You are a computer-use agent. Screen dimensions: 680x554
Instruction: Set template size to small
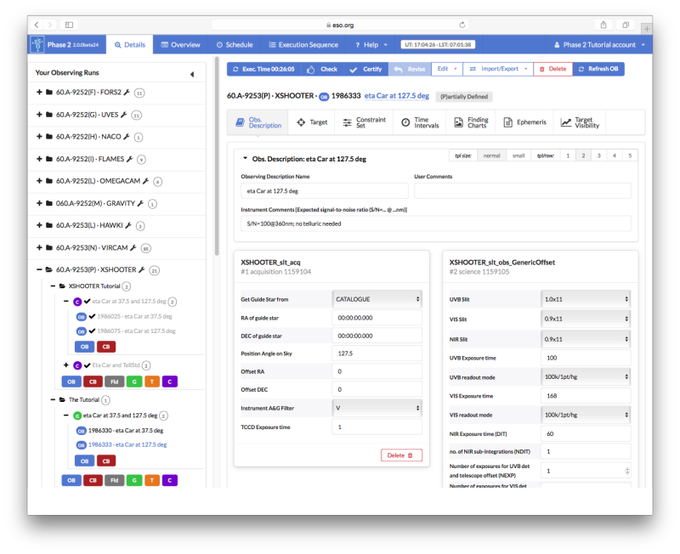[x=518, y=155]
